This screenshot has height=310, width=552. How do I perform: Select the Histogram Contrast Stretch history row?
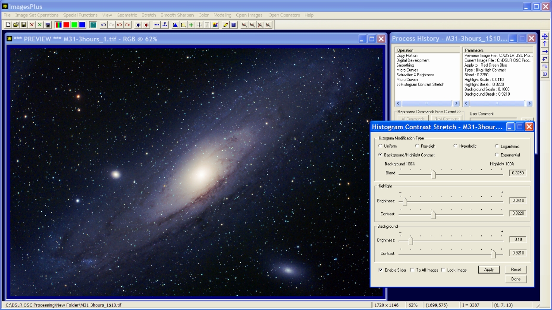420,84
